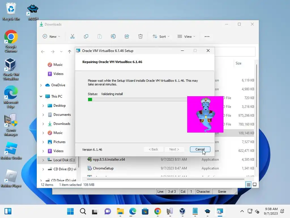Open the Recycle Bin desktop icon

tap(11, 11)
